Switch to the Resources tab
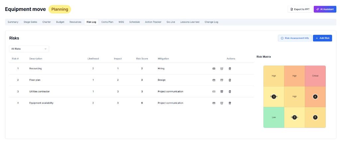This screenshot has width=340, height=142. tap(75, 22)
